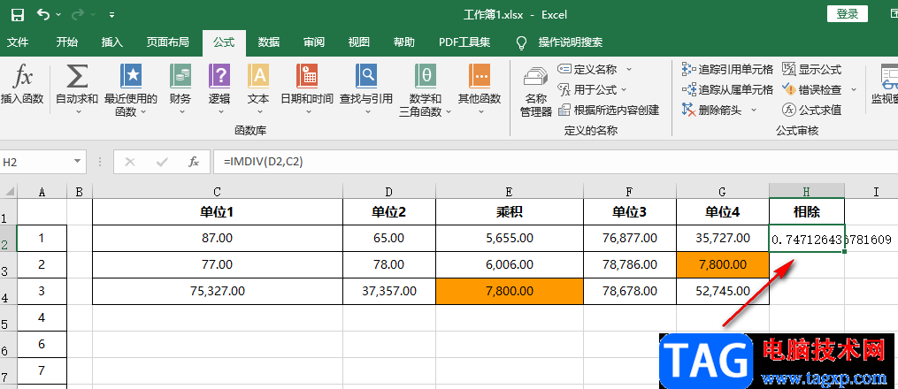Image resolution: width=898 pixels, height=389 pixels.
Task: Select cell with value 5,655.00
Action: pyautogui.click(x=509, y=238)
